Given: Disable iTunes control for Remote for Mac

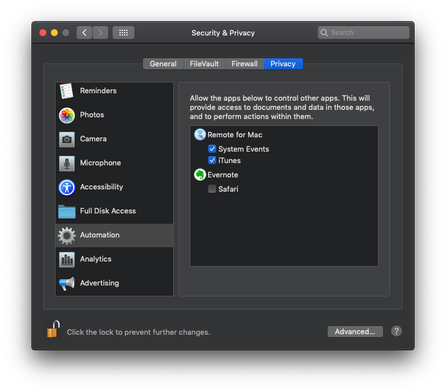Looking at the screenshot, I should (x=212, y=160).
